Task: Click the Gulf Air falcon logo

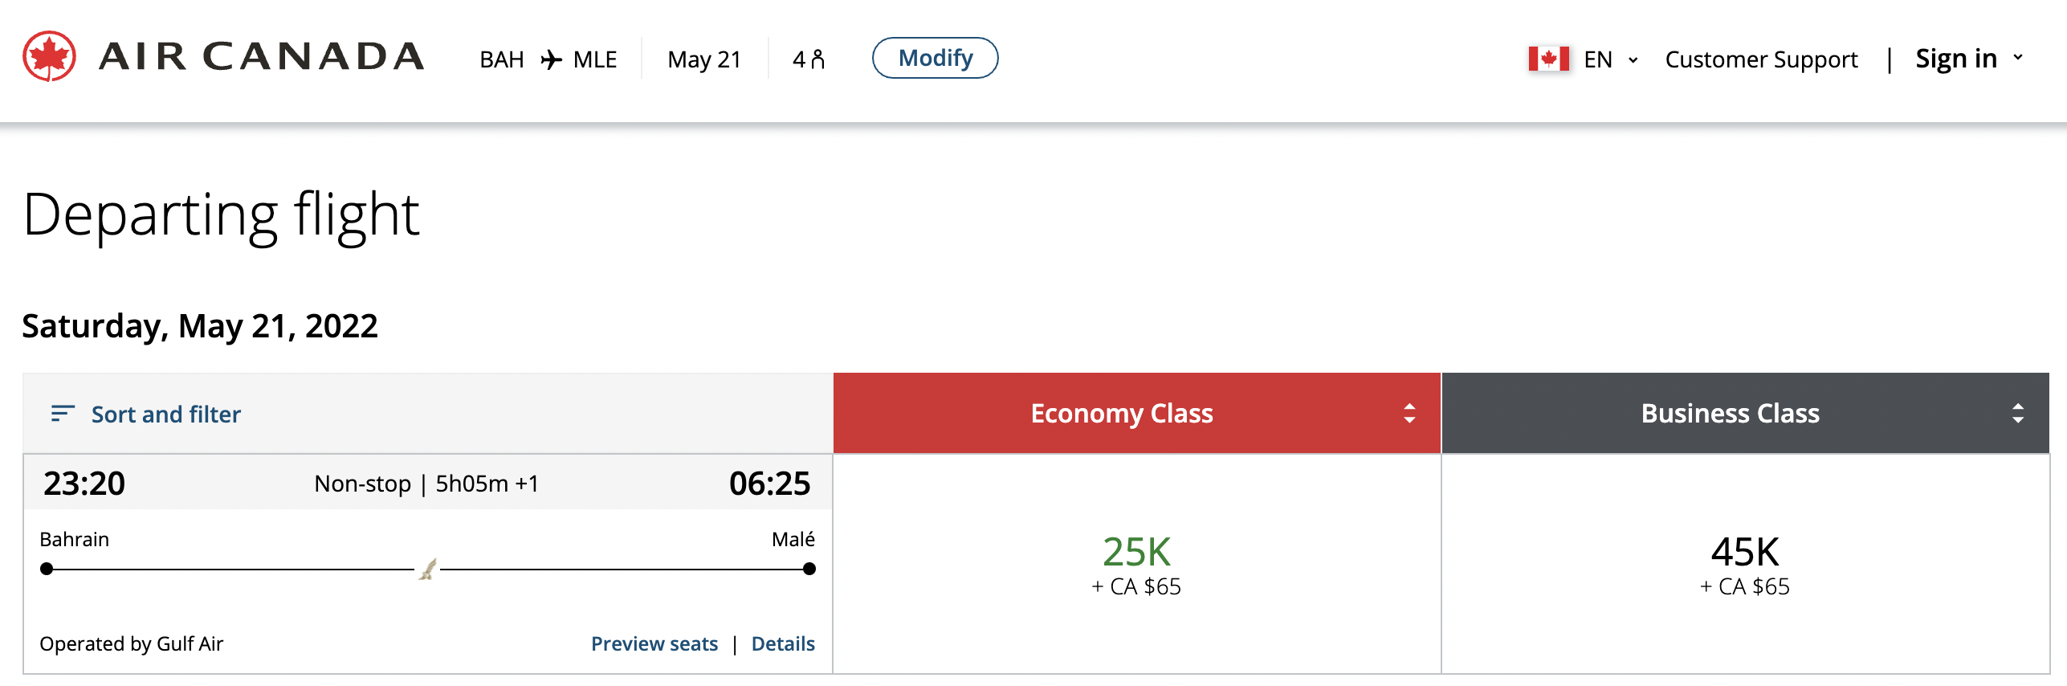Action: [x=428, y=570]
